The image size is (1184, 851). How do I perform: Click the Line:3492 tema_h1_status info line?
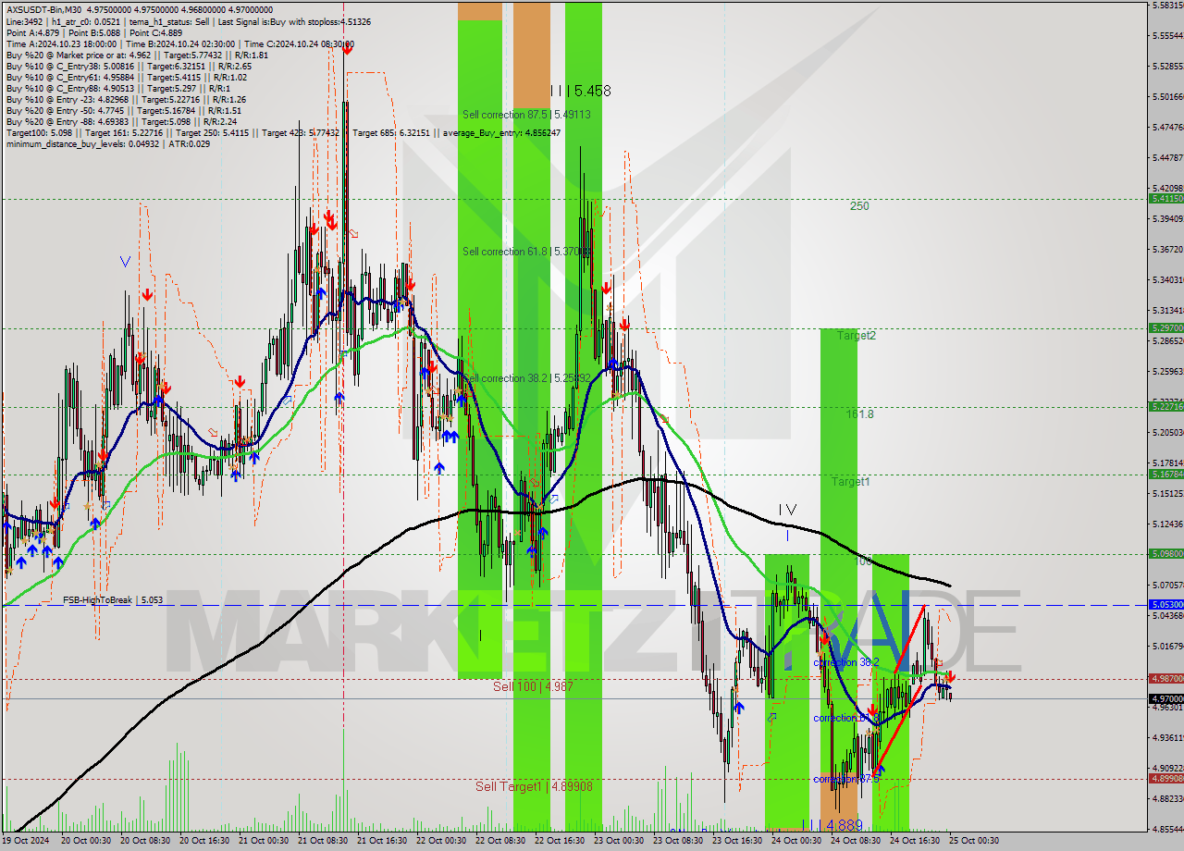[x=189, y=20]
